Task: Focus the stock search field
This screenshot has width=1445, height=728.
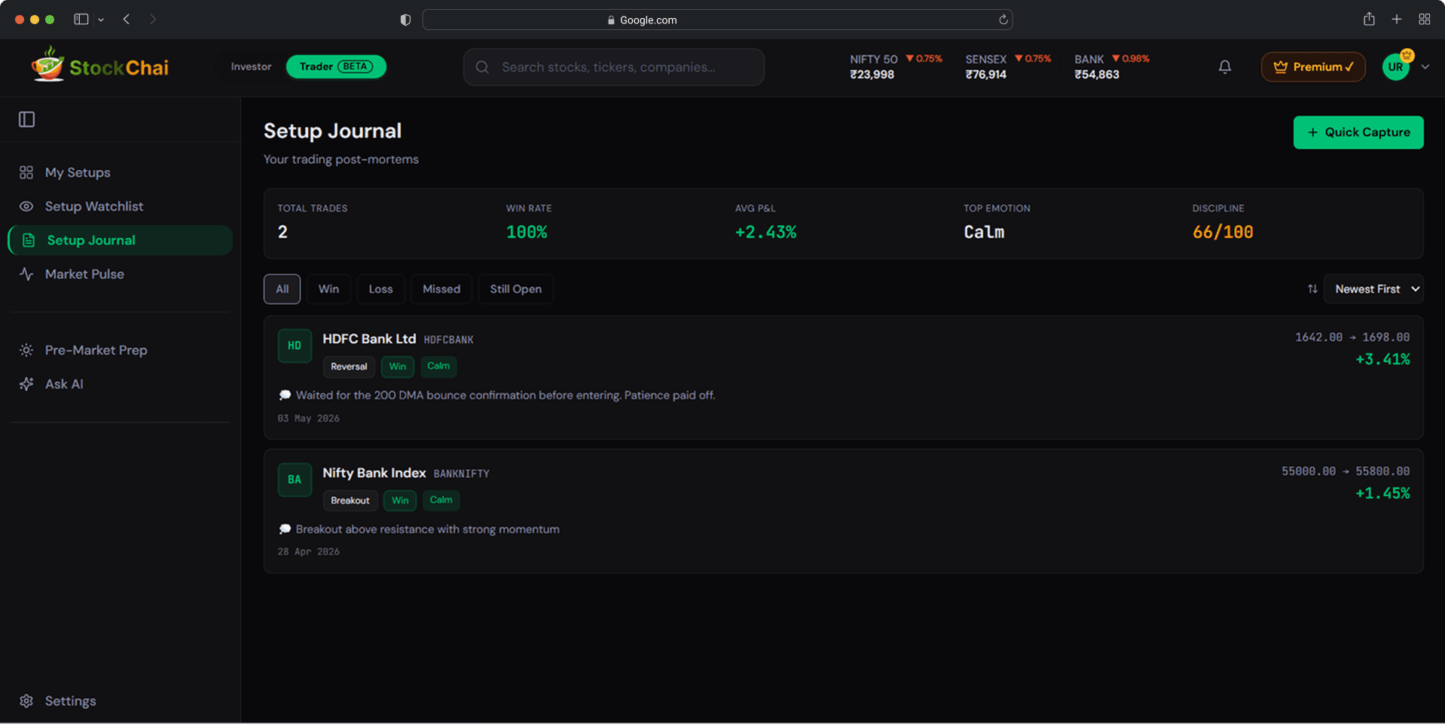Action: click(x=614, y=67)
